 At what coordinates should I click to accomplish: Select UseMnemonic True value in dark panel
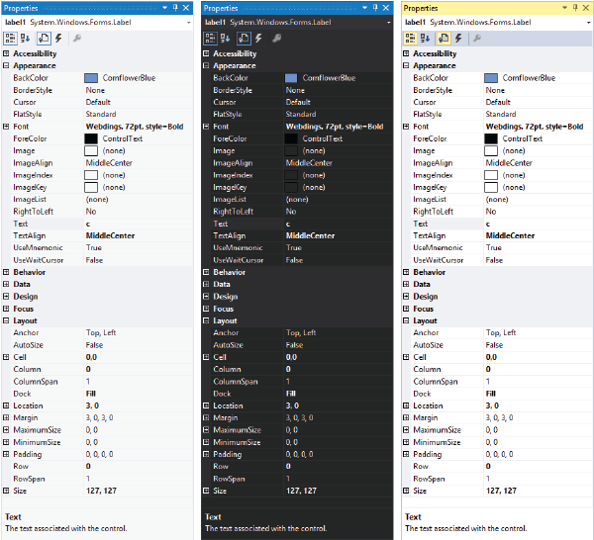[x=294, y=248]
